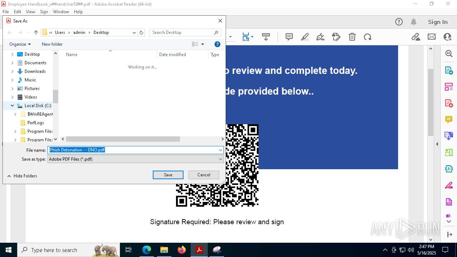Open Microsoft Edge from taskbar
The height and width of the screenshot is (257, 457).
point(147,250)
